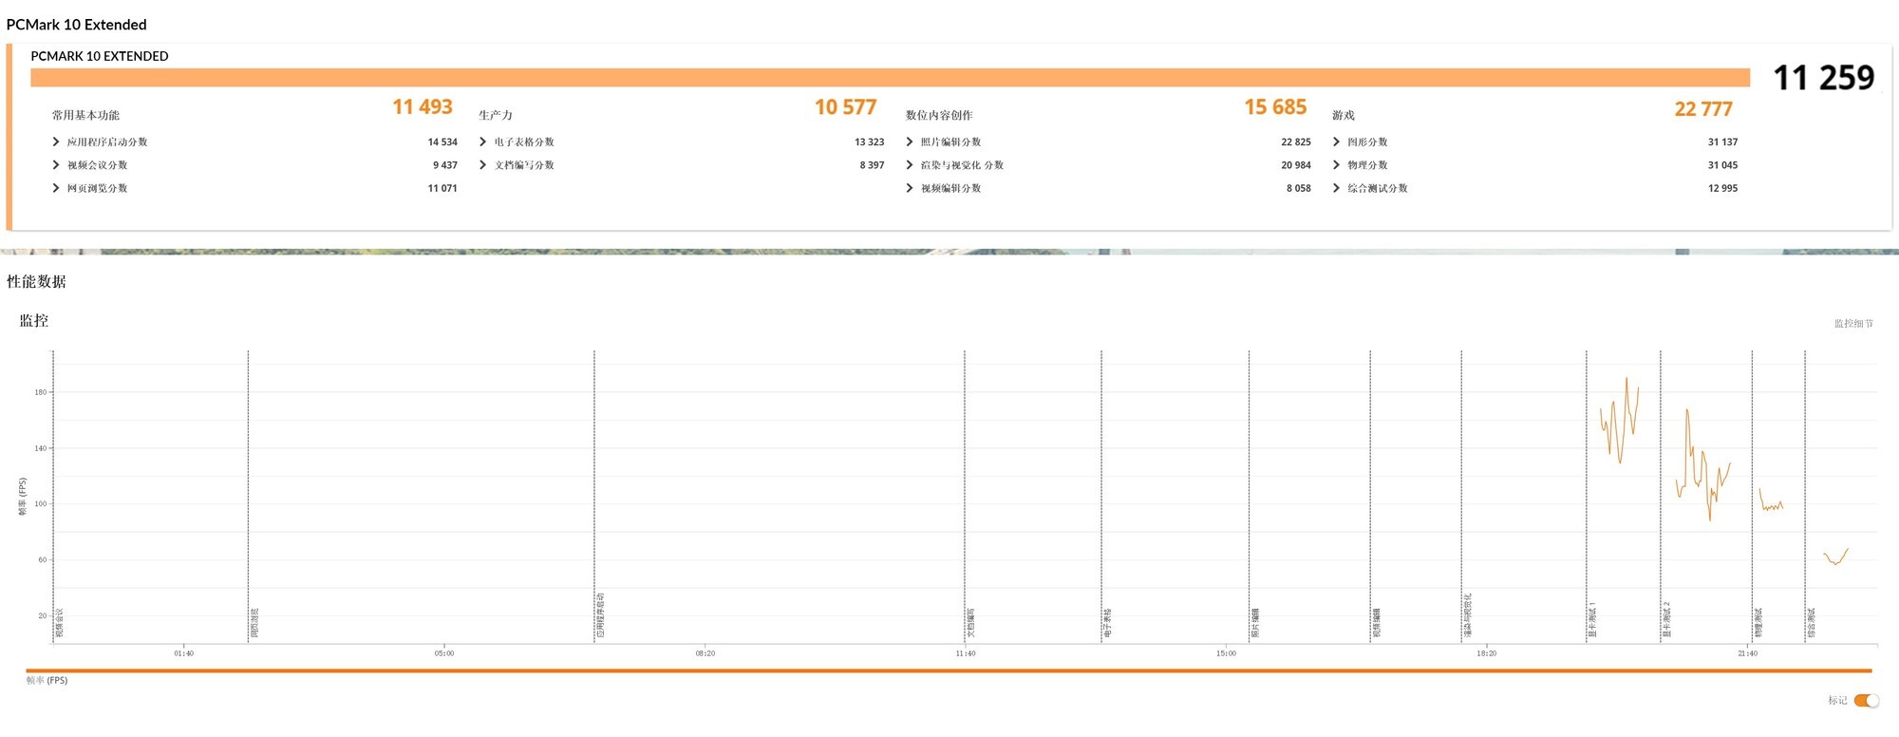Screen dimensions: 1899x737
Task: Click the arrow beside 渲染与视觉化 分数
Action: click(x=910, y=165)
